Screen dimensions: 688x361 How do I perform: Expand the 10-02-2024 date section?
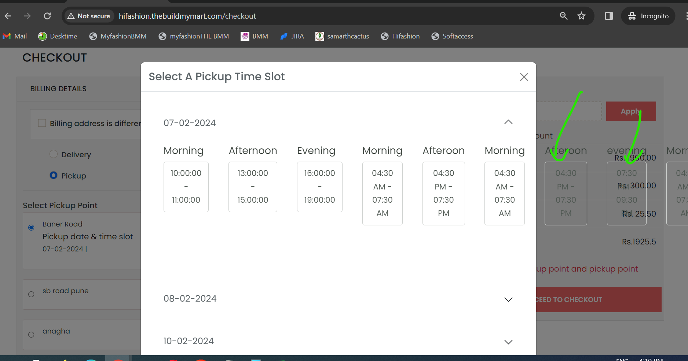(508, 342)
